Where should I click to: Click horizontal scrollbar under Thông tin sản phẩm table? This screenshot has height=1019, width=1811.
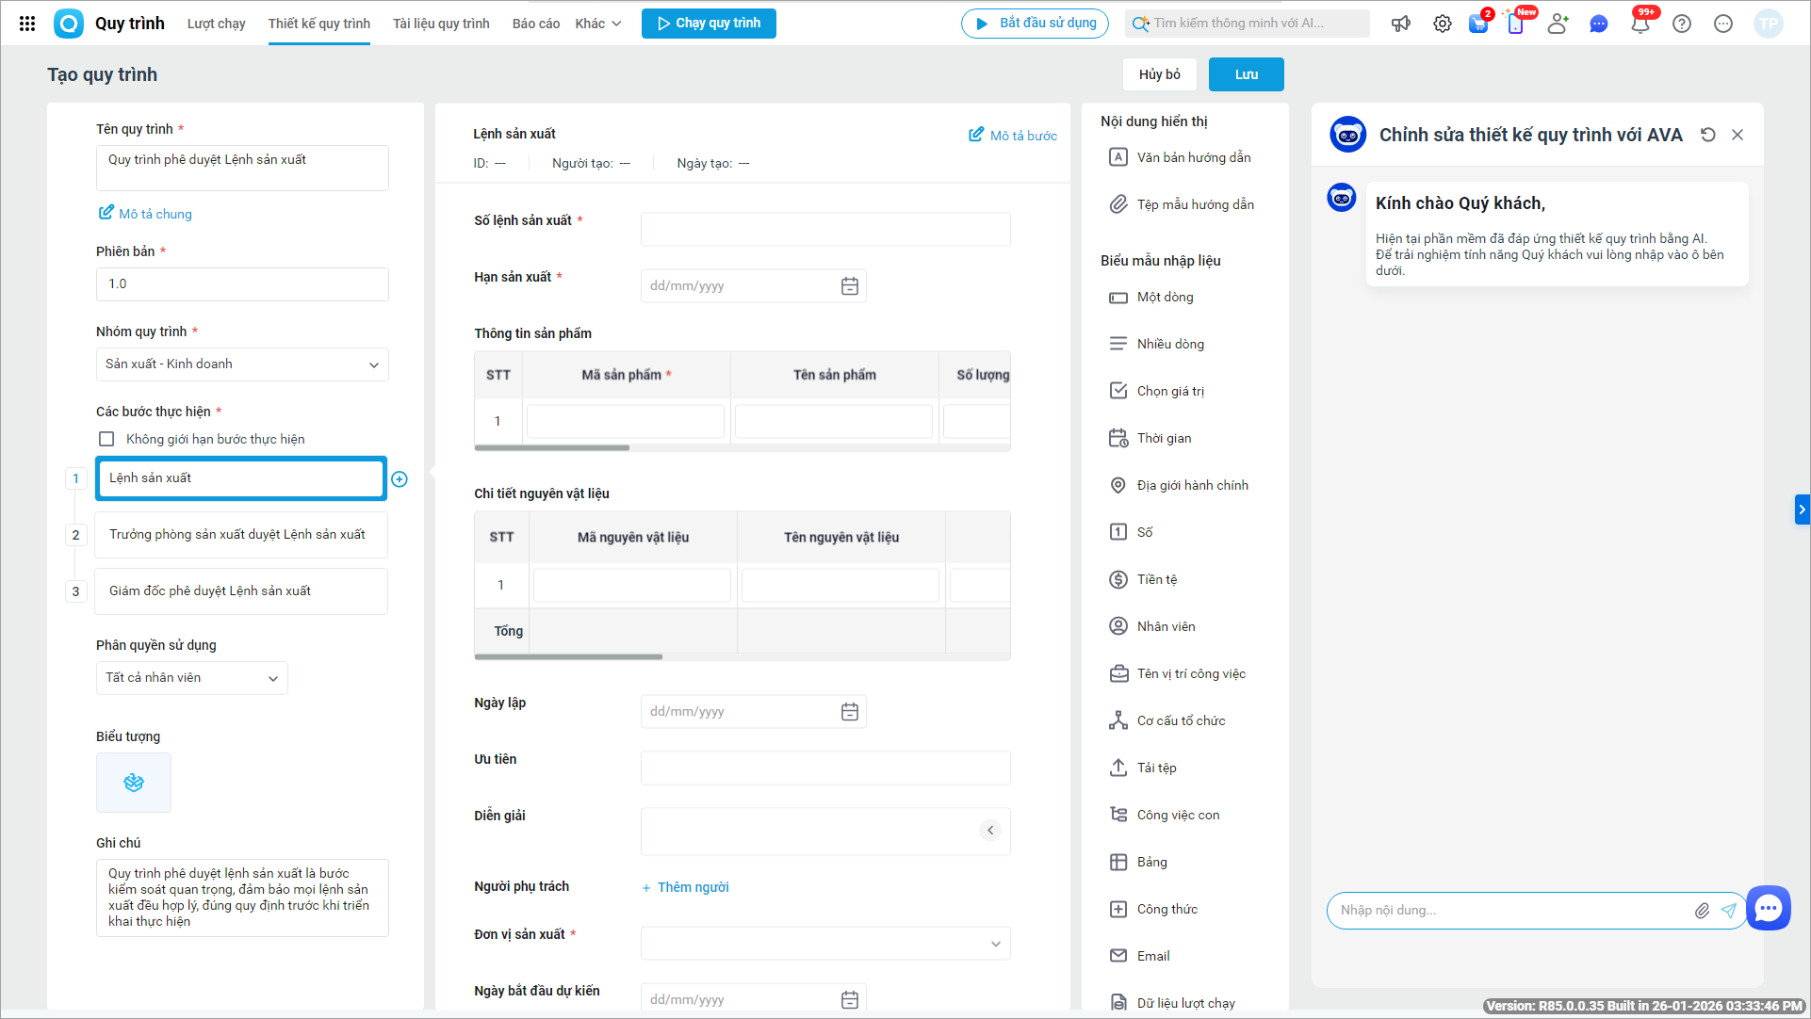tap(552, 448)
